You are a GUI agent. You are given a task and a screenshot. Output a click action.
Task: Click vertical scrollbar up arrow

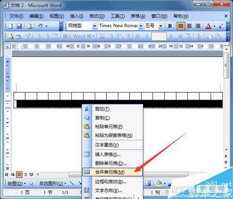pos(226,49)
